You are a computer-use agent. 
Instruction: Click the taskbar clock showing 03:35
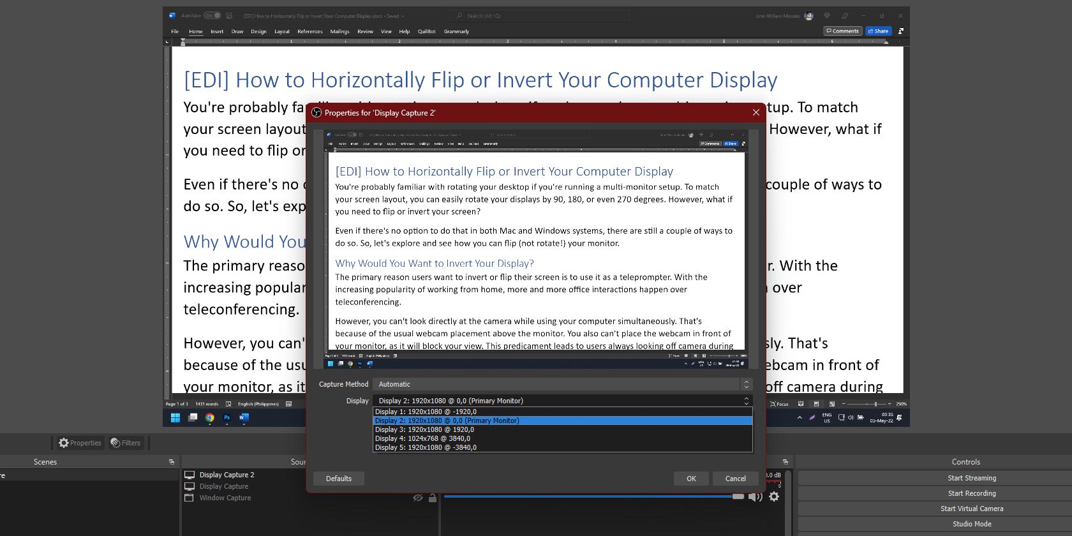(x=881, y=417)
